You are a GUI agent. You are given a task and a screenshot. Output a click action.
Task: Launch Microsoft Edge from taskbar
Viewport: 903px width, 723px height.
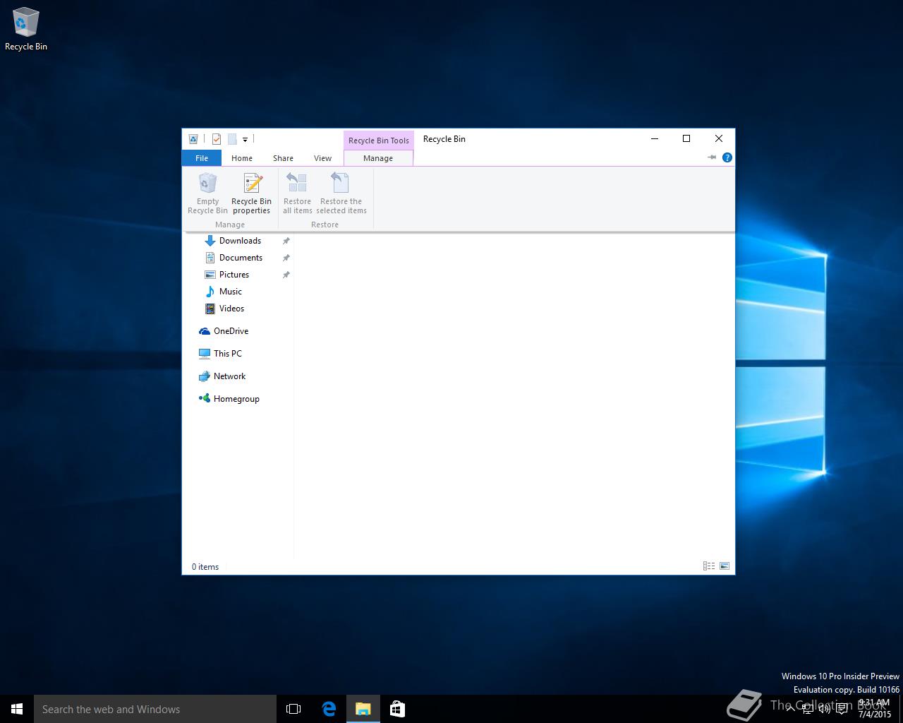click(329, 709)
